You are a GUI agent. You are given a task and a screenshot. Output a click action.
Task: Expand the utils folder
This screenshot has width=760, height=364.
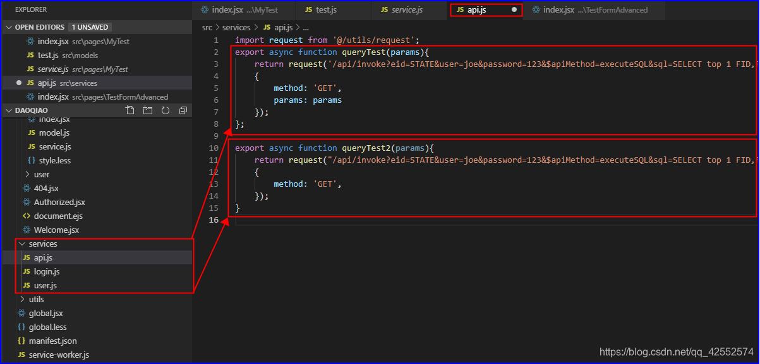click(x=23, y=300)
